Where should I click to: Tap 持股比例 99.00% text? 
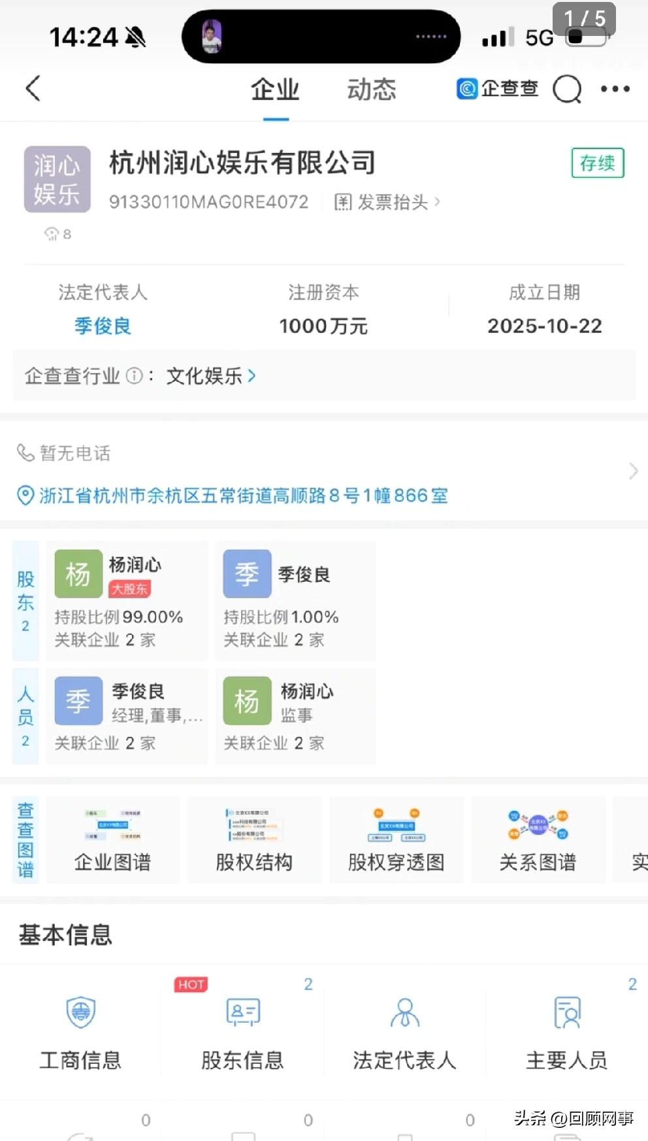pyautogui.click(x=119, y=617)
